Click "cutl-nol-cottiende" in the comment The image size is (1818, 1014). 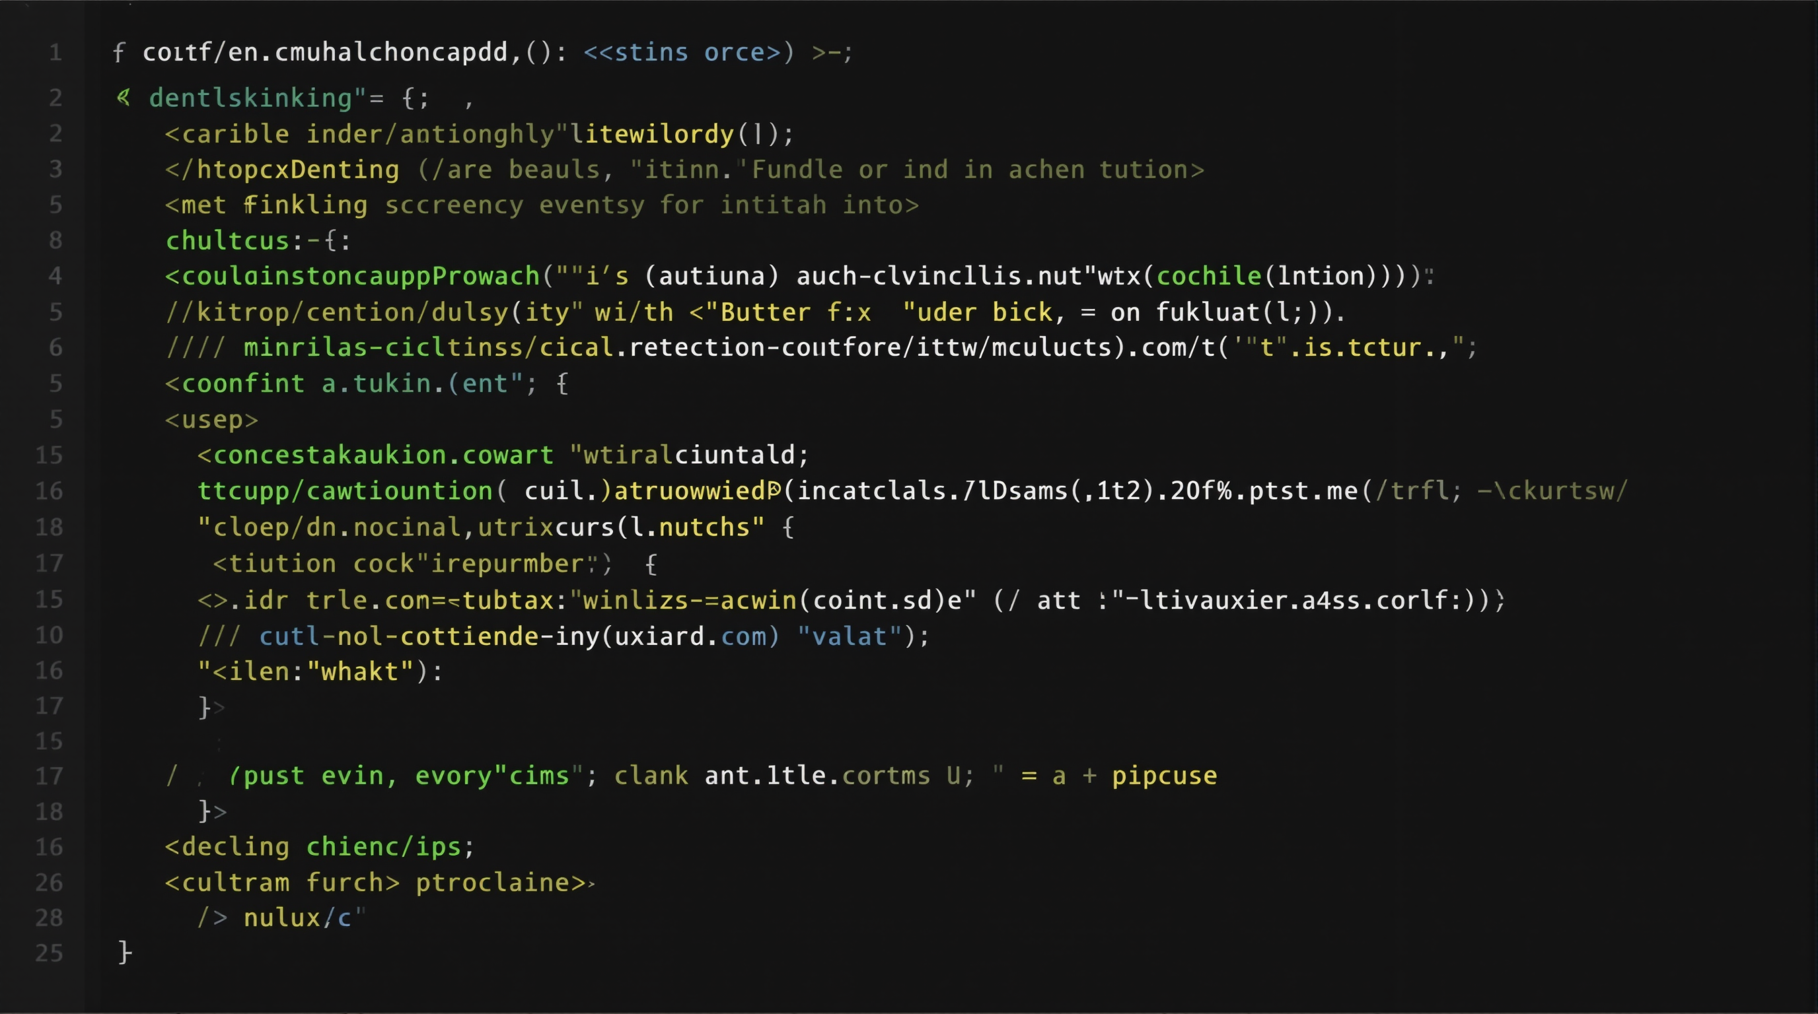point(399,636)
